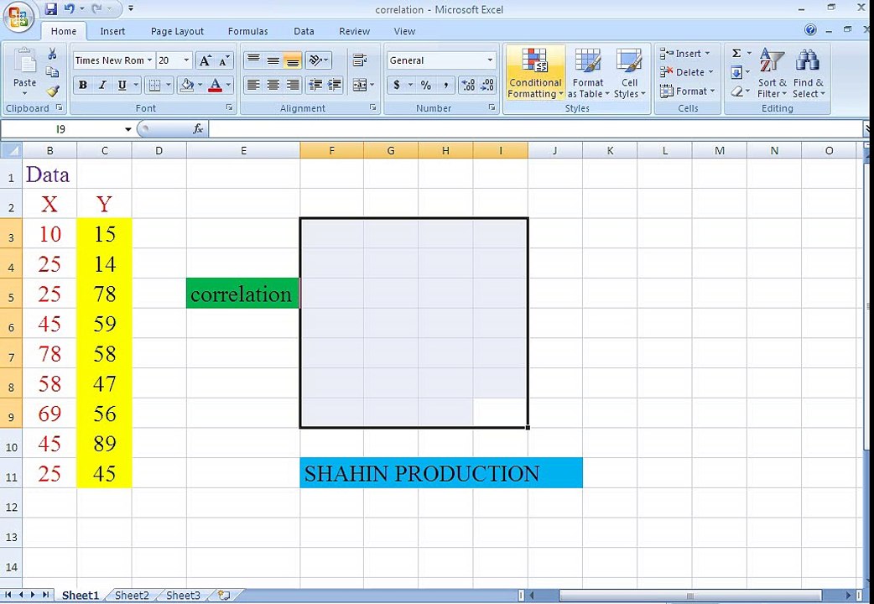Click the Insert Function fx icon
874x604 pixels.
(197, 129)
